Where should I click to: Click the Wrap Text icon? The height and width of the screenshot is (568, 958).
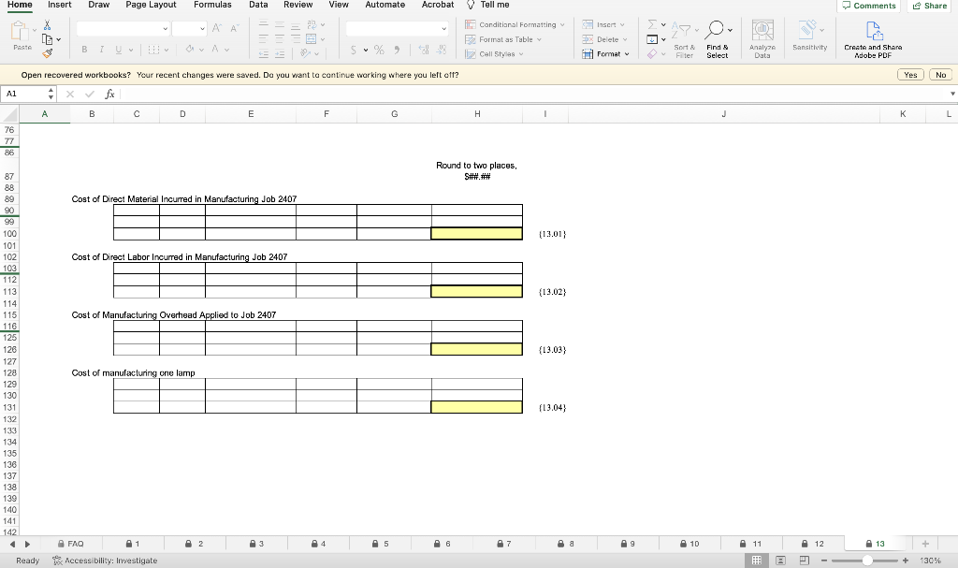pos(312,25)
